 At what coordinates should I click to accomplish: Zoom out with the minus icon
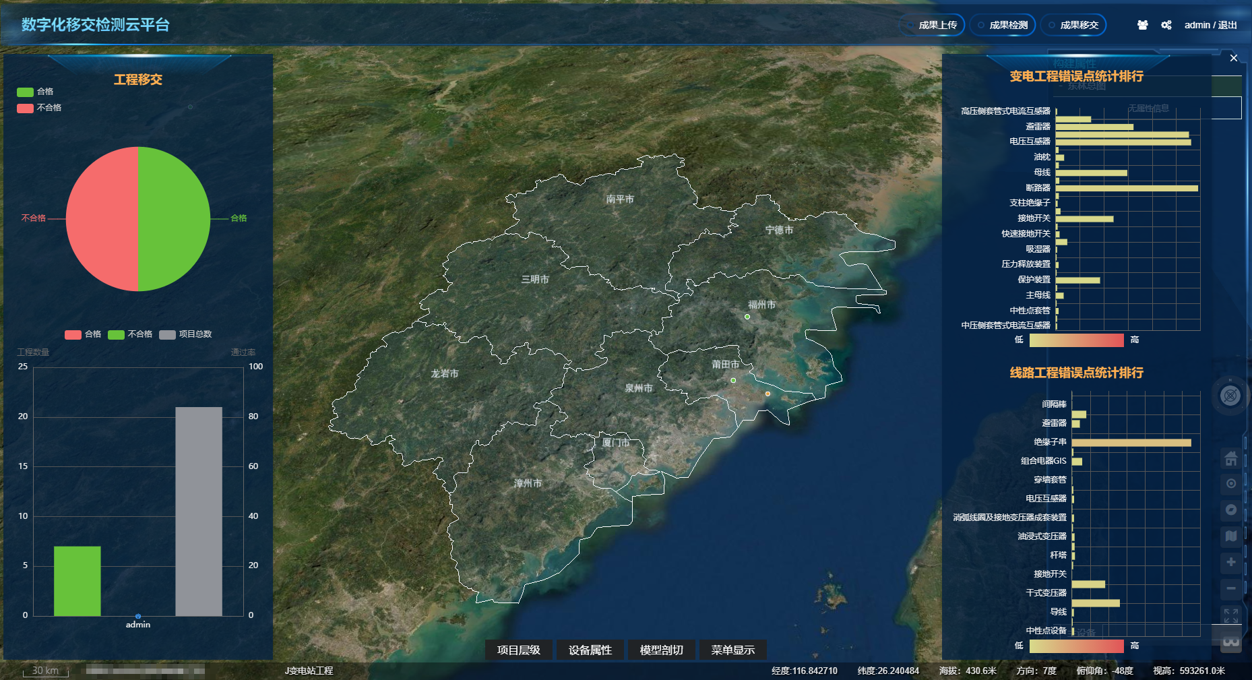[x=1230, y=588]
